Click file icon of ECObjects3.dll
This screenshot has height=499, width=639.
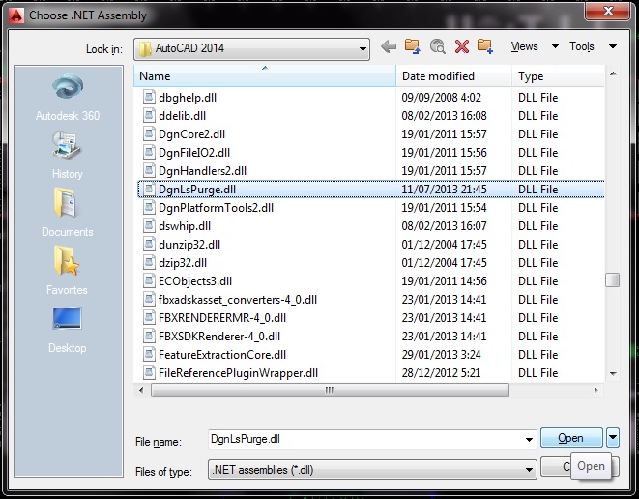point(149,280)
